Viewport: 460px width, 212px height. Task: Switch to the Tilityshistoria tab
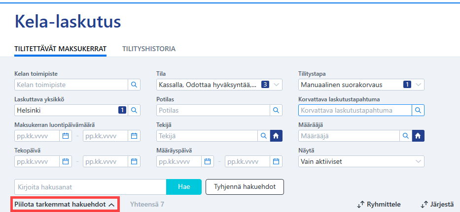click(x=149, y=49)
